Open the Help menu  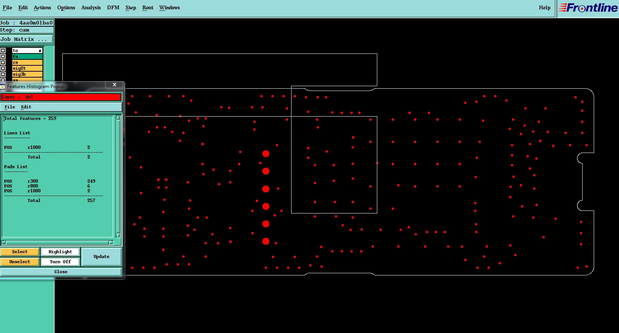point(545,7)
